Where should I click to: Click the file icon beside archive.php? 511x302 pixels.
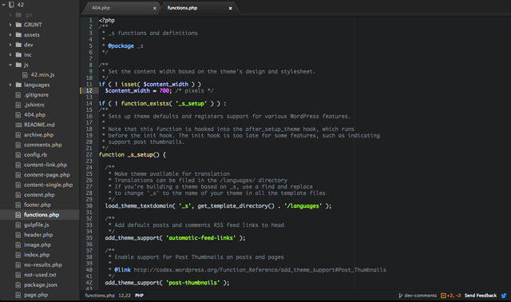tap(18, 135)
